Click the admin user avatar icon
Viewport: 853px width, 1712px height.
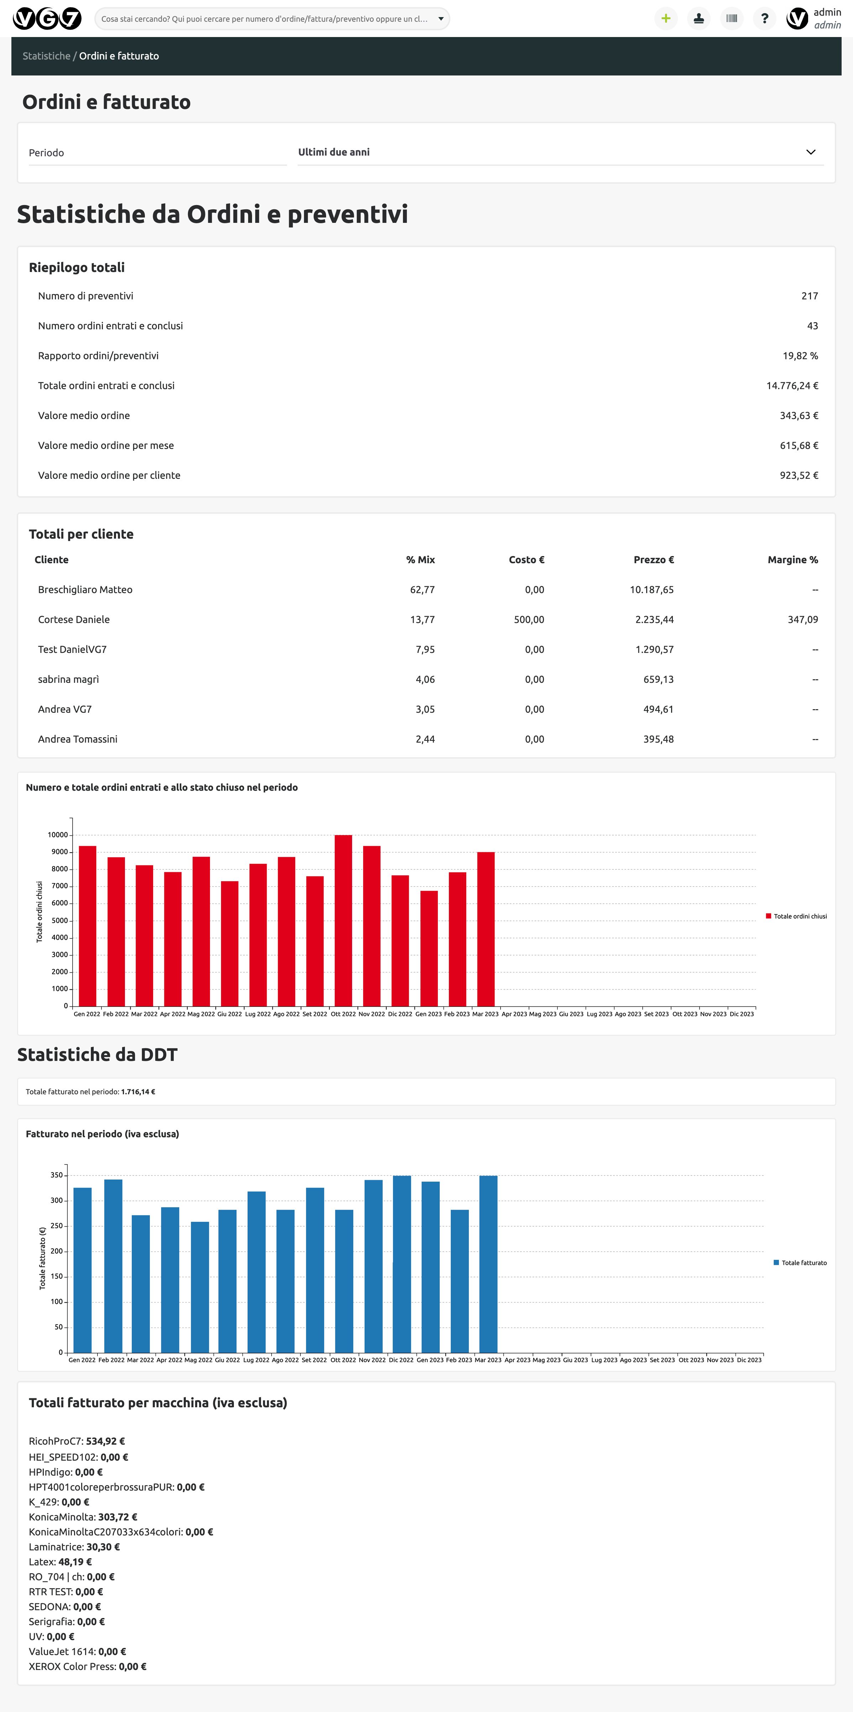click(x=796, y=19)
